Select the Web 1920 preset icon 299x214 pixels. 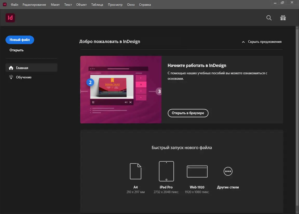click(x=197, y=171)
